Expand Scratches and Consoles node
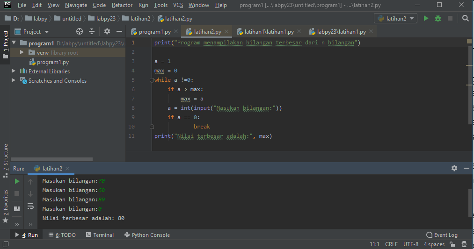Screen dimensions: 474x249 [14, 80]
